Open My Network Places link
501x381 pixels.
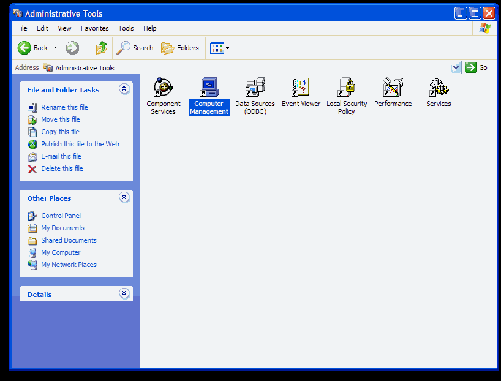click(69, 265)
